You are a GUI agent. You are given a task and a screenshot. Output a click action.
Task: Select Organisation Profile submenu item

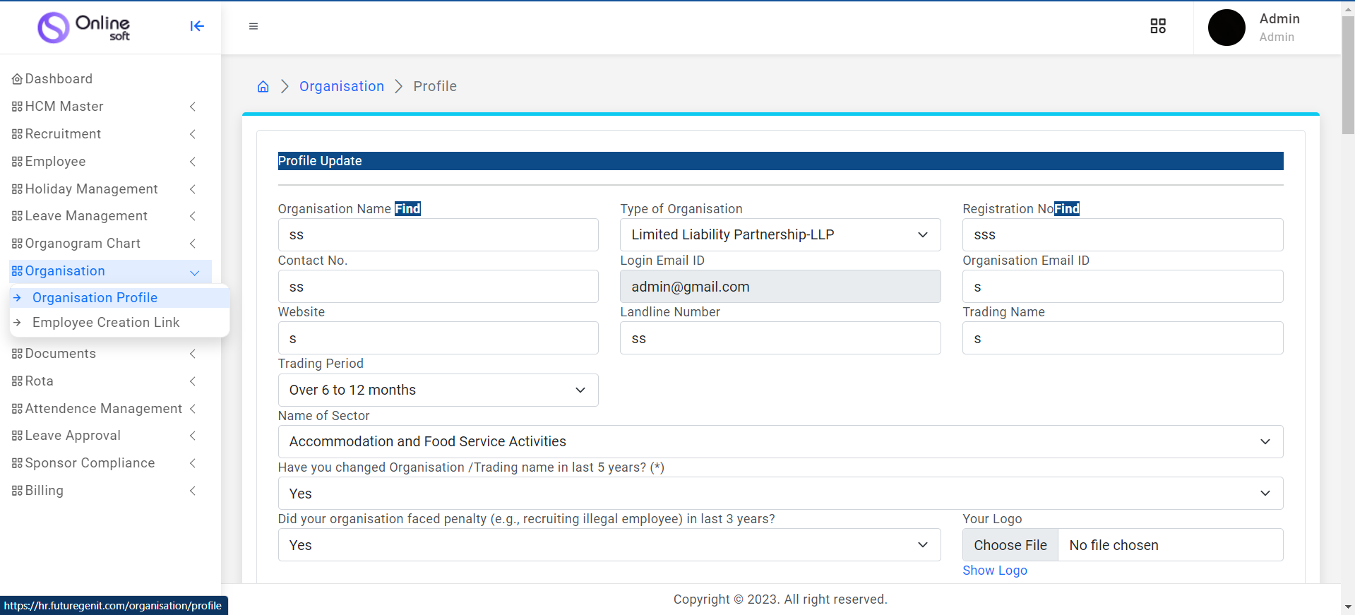pos(95,298)
